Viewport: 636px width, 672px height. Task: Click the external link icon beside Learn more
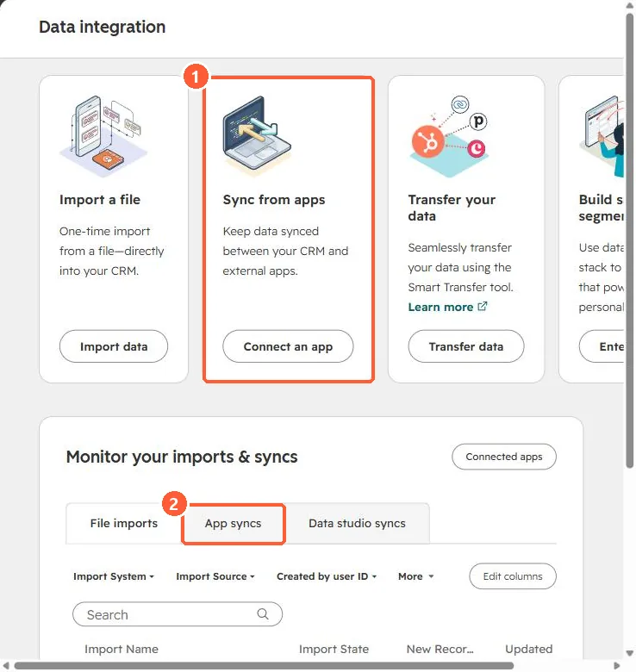click(x=483, y=307)
